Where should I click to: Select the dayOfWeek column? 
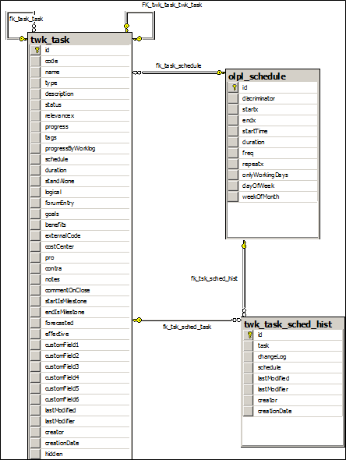[x=273, y=186]
